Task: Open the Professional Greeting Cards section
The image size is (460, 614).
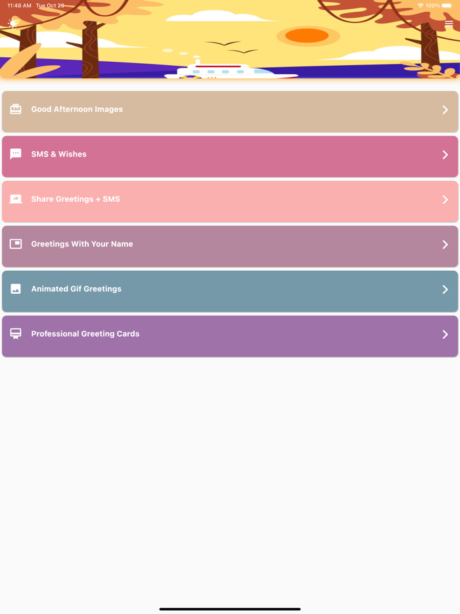Action: coord(230,334)
